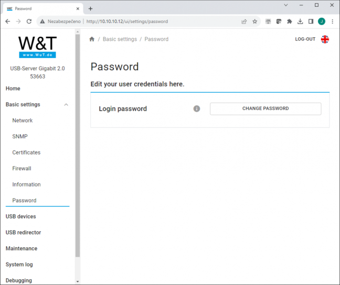Open USB redirector
This screenshot has width=340, height=285.
pyautogui.click(x=23, y=233)
